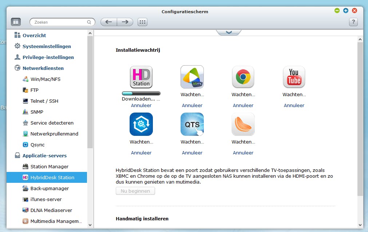Image resolution: width=368 pixels, height=232 pixels.
Task: Click the Handmatig installeren heading
Action: [x=142, y=219]
